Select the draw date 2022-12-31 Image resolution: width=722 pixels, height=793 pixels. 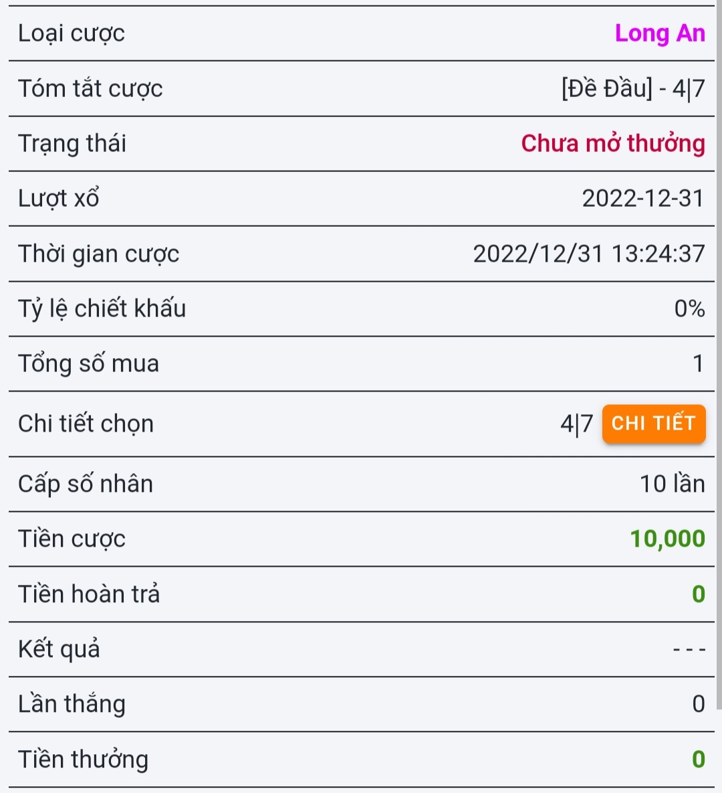[643, 198]
